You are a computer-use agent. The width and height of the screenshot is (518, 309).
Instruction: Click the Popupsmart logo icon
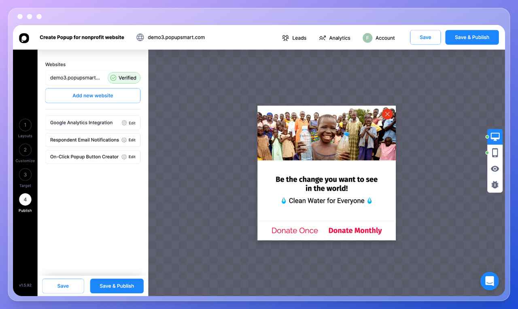click(24, 38)
